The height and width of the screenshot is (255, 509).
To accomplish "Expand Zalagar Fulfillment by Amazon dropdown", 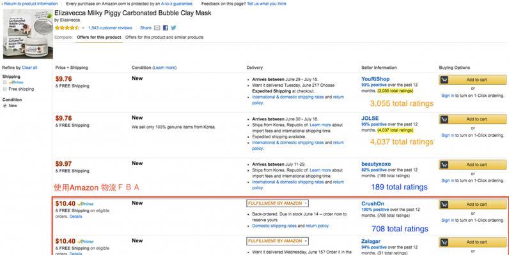I will point(278,241).
